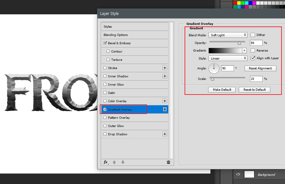Image resolution: width=285 pixels, height=184 pixels.
Task: Uncheck the Gradient Overlay checkbox
Action: [x=105, y=109]
